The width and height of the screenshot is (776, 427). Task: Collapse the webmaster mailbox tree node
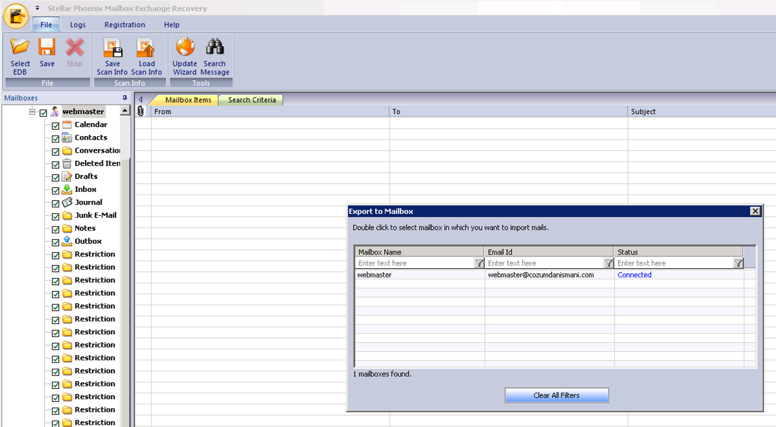(x=32, y=112)
